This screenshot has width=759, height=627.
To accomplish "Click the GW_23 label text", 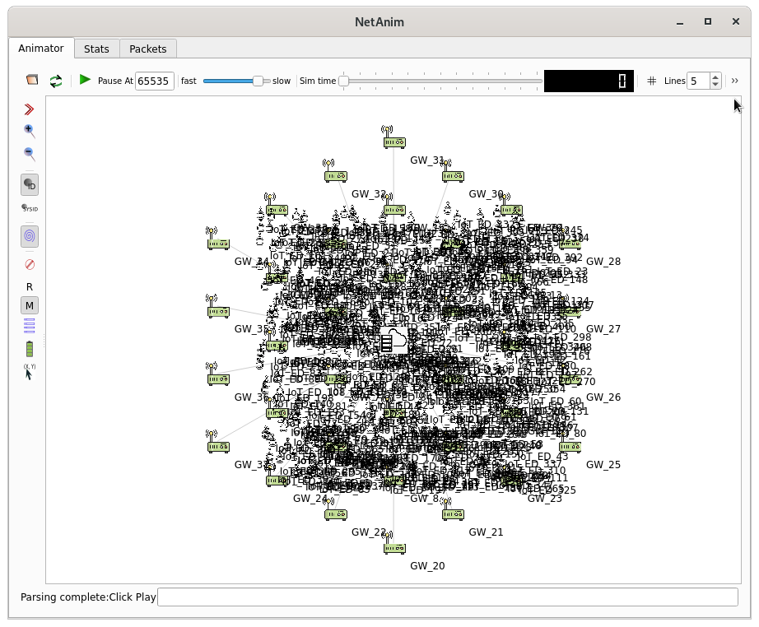I will click(x=545, y=499).
